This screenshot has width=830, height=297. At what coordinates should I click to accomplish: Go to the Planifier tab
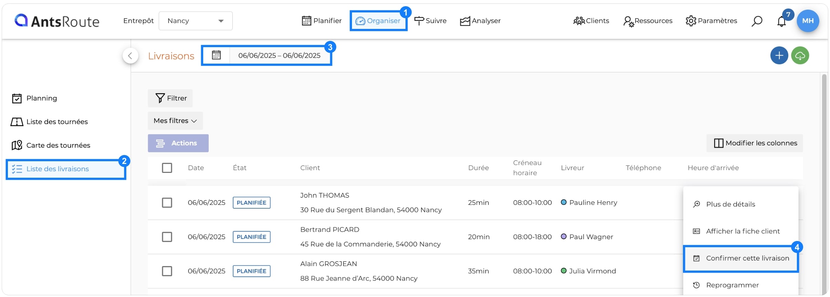[x=321, y=21]
